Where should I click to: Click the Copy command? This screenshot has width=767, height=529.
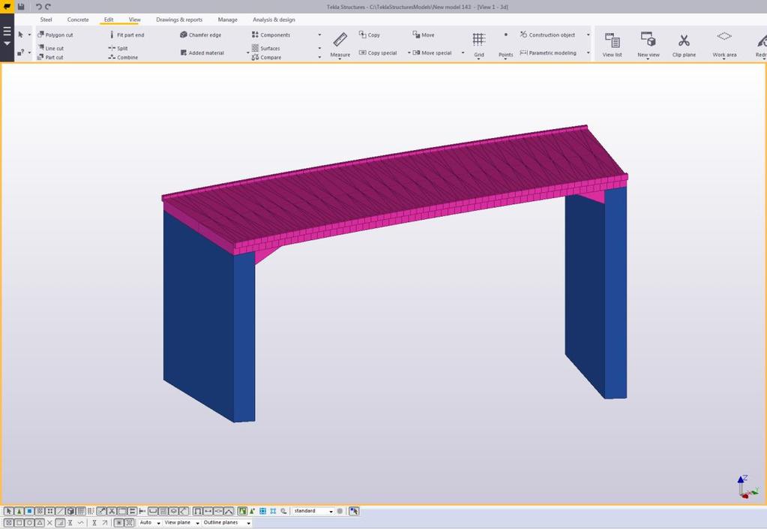point(370,35)
